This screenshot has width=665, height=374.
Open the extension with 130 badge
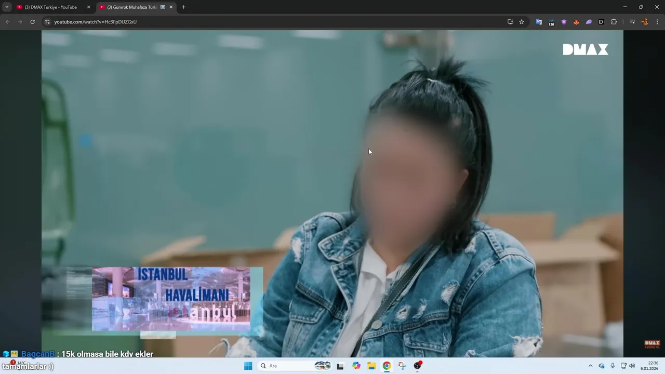(551, 22)
